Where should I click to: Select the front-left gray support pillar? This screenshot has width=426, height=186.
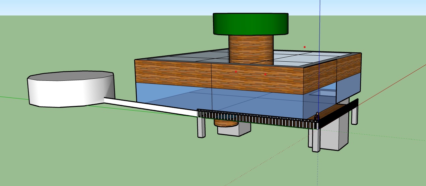201,129
